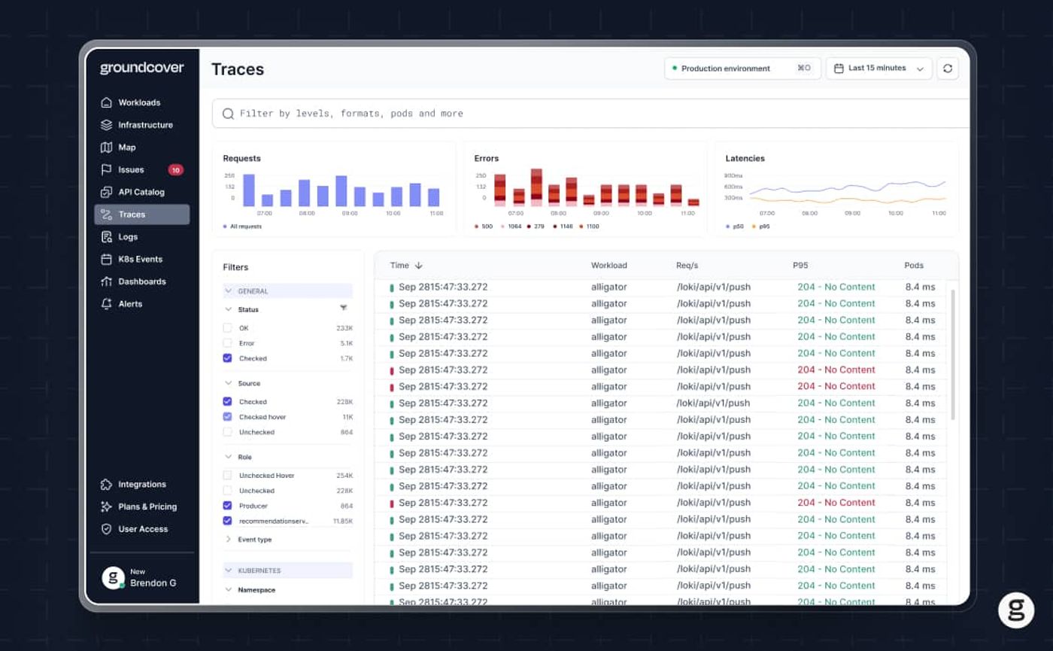Click the filter search input field
Screen dimensions: 1053x651
click(591, 114)
